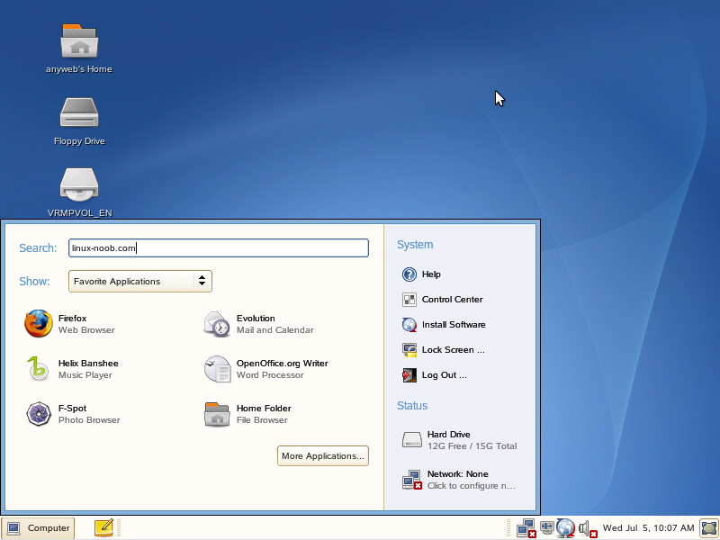This screenshot has width=720, height=540.
Task: Choose Log Out ... entry
Action: [x=434, y=375]
